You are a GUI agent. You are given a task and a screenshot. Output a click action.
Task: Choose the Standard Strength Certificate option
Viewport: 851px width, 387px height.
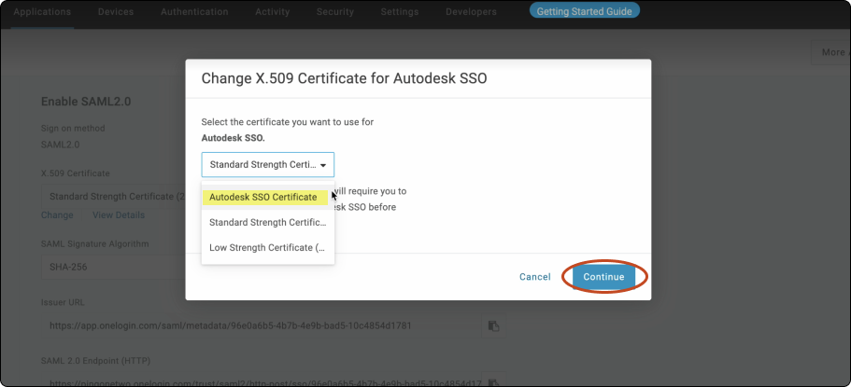[x=267, y=223]
